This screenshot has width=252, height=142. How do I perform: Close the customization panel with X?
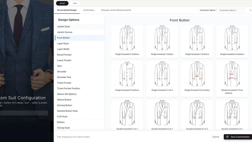(x=250, y=10)
